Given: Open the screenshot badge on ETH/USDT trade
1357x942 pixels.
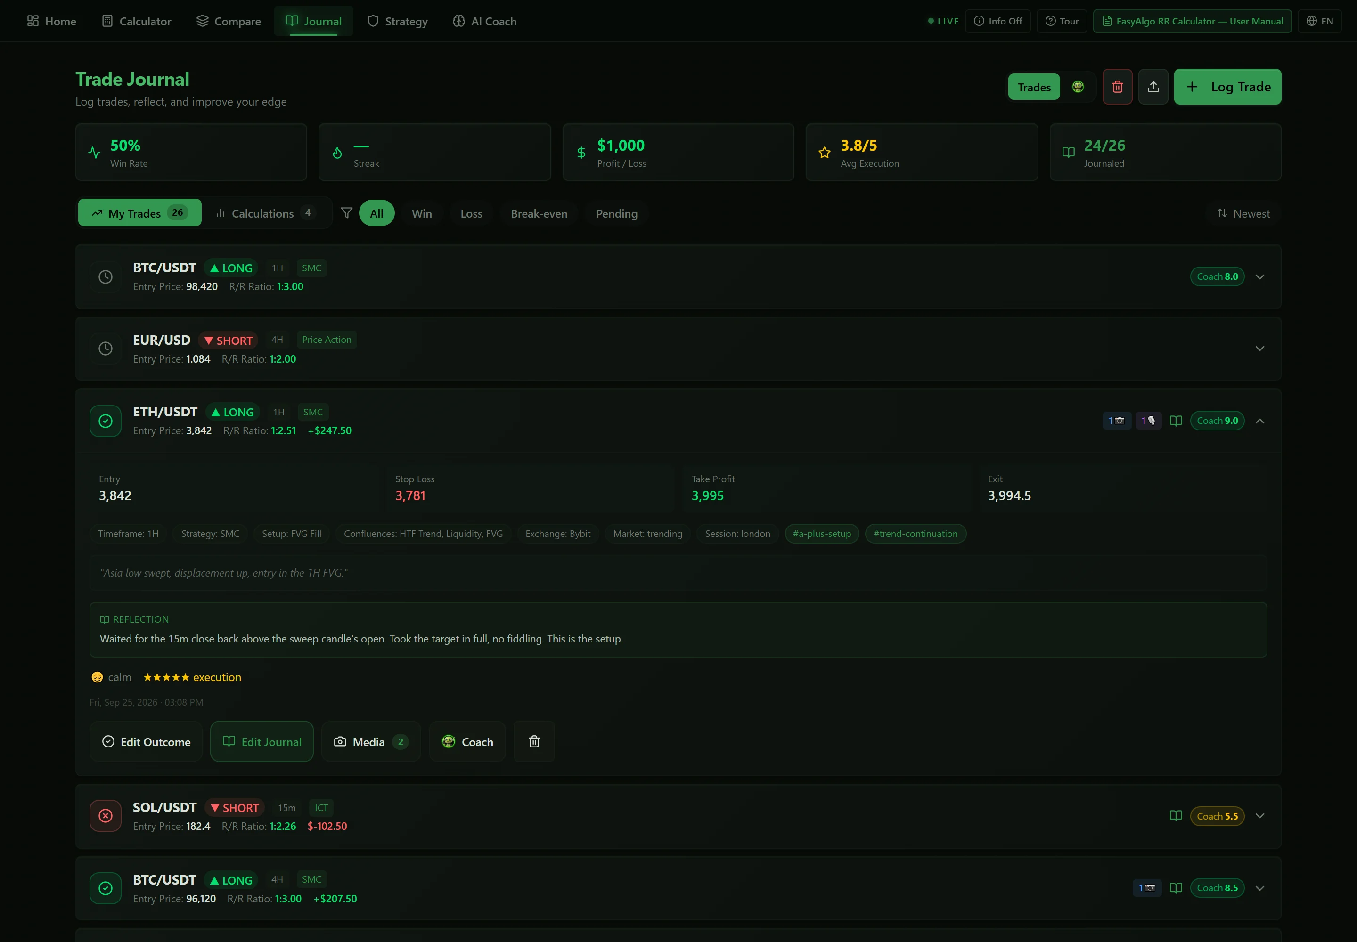Looking at the screenshot, I should [x=1116, y=421].
